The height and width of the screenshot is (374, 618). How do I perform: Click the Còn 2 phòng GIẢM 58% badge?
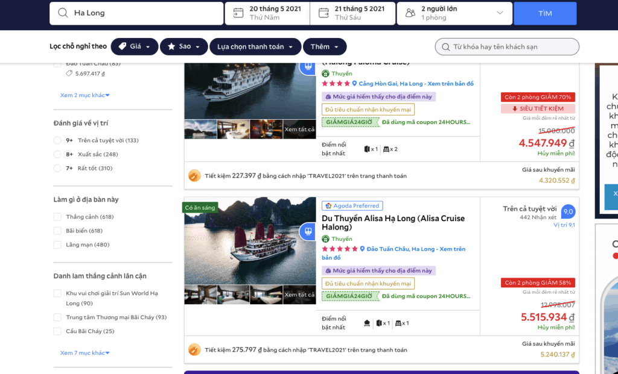click(538, 283)
